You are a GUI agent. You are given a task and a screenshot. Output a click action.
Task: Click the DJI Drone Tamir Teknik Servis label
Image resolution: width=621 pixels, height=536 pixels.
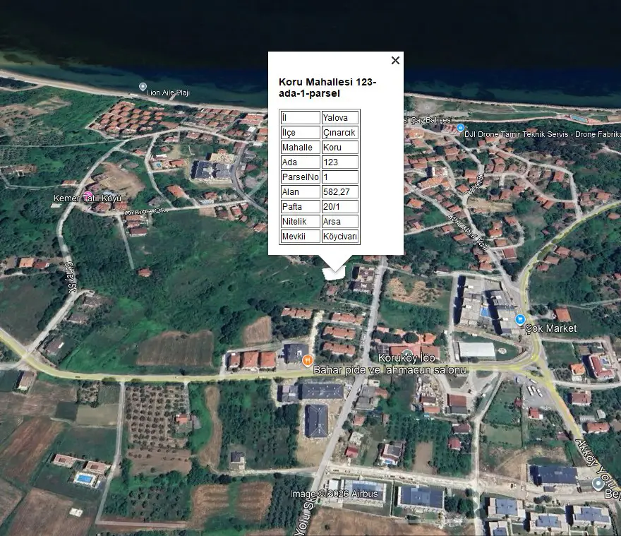(543, 134)
